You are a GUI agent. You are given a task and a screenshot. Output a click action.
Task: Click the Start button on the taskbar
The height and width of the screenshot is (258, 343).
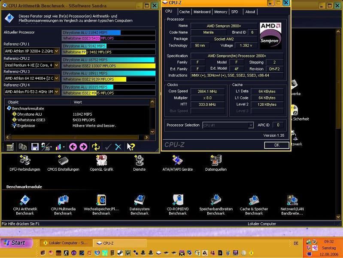pyautogui.click(x=16, y=243)
